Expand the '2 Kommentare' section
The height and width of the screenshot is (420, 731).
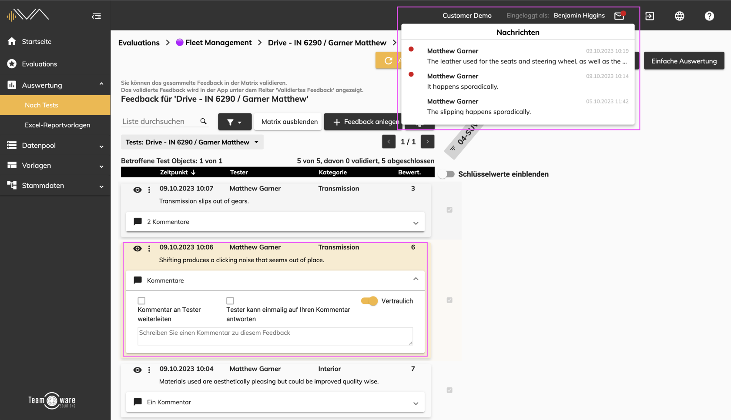pyautogui.click(x=275, y=222)
